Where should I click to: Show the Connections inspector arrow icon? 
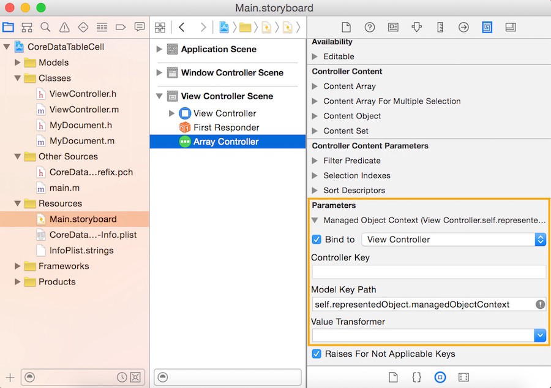[x=463, y=27]
